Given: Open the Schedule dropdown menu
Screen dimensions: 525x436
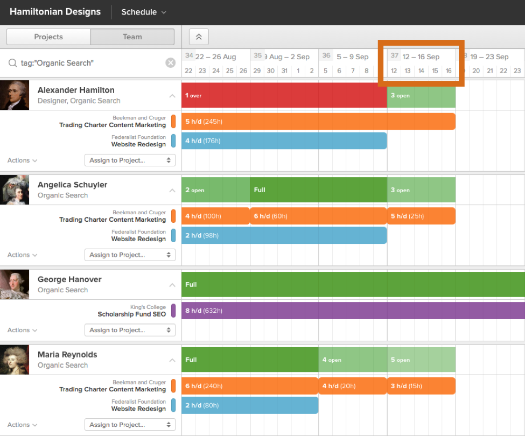Looking at the screenshot, I should 143,12.
